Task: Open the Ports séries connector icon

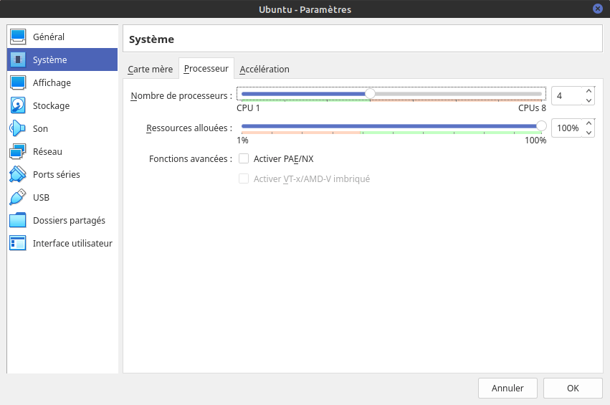Action: [x=18, y=174]
